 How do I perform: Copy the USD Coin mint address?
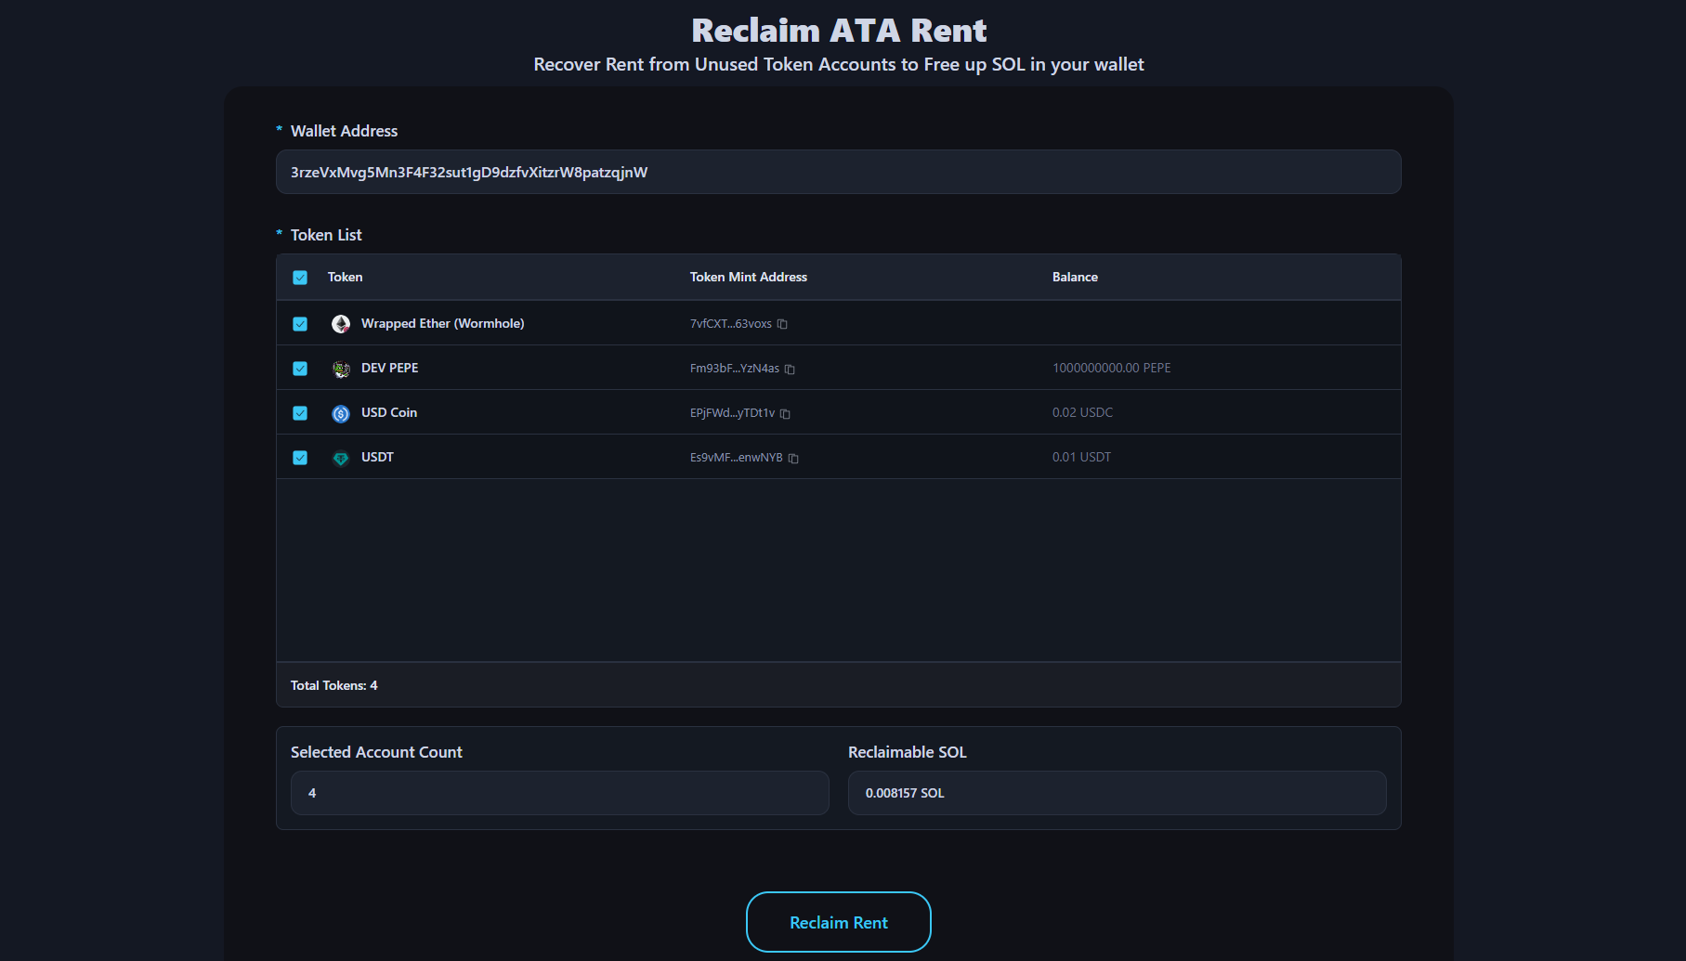785,413
